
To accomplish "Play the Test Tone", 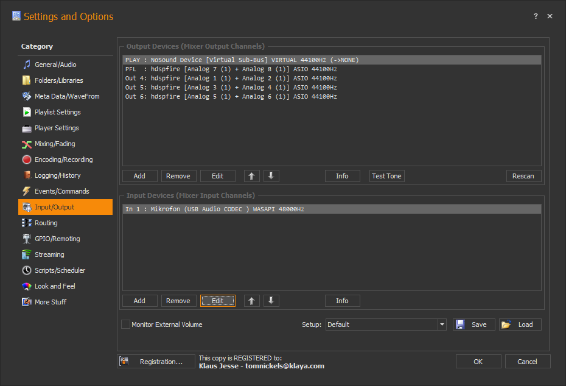I will point(386,176).
